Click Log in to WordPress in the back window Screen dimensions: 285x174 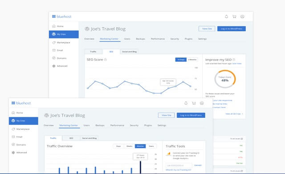tap(232, 29)
